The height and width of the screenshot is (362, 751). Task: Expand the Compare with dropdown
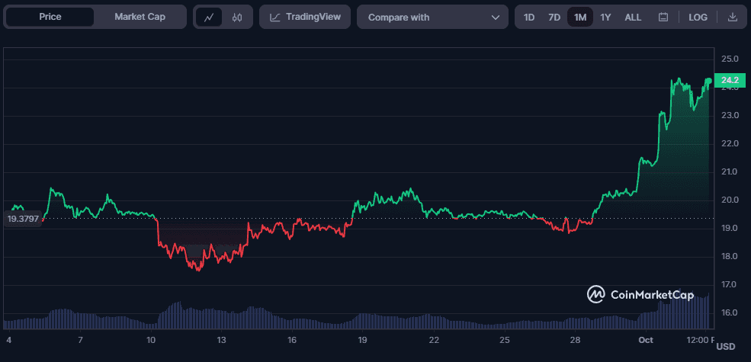coord(432,17)
